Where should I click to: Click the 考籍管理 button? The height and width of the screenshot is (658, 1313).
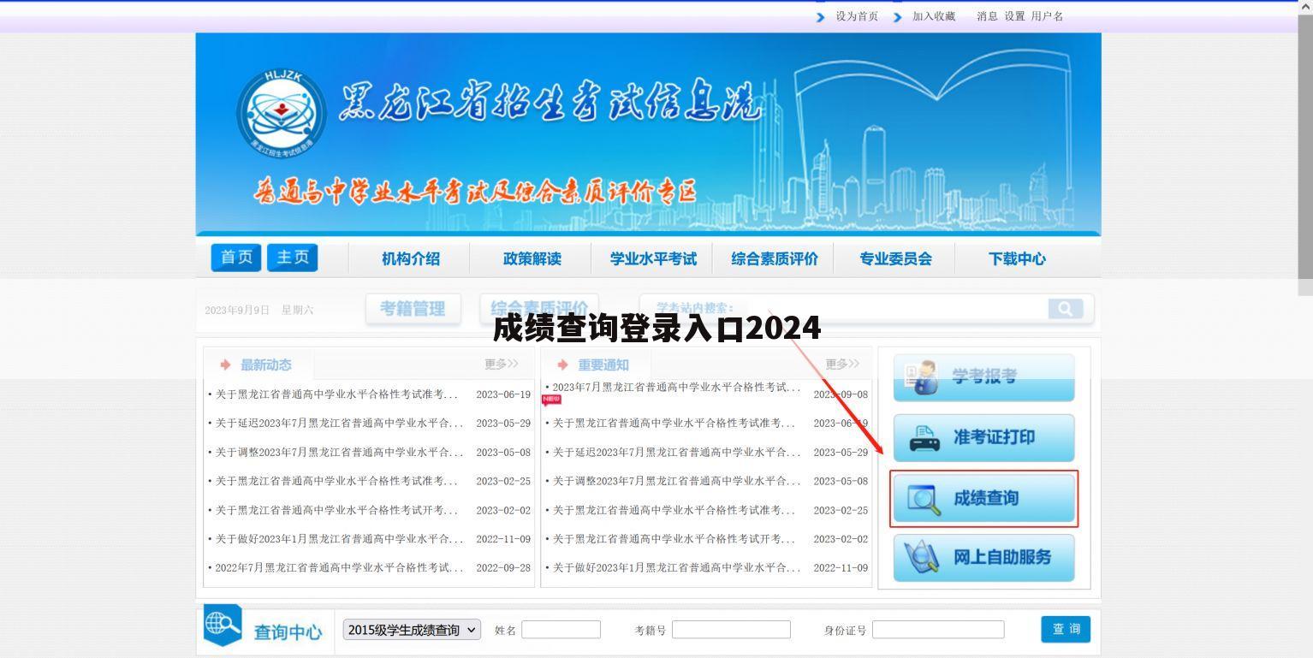tap(413, 309)
